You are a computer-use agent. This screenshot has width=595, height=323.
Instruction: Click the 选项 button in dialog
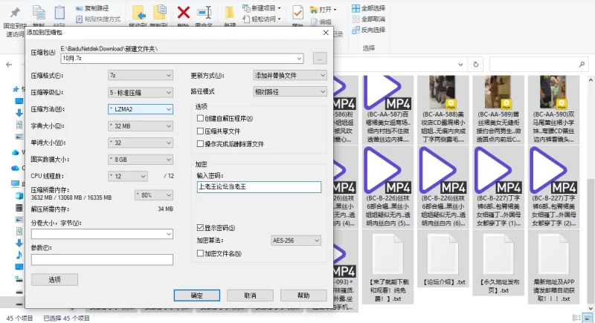pyautogui.click(x=54, y=279)
